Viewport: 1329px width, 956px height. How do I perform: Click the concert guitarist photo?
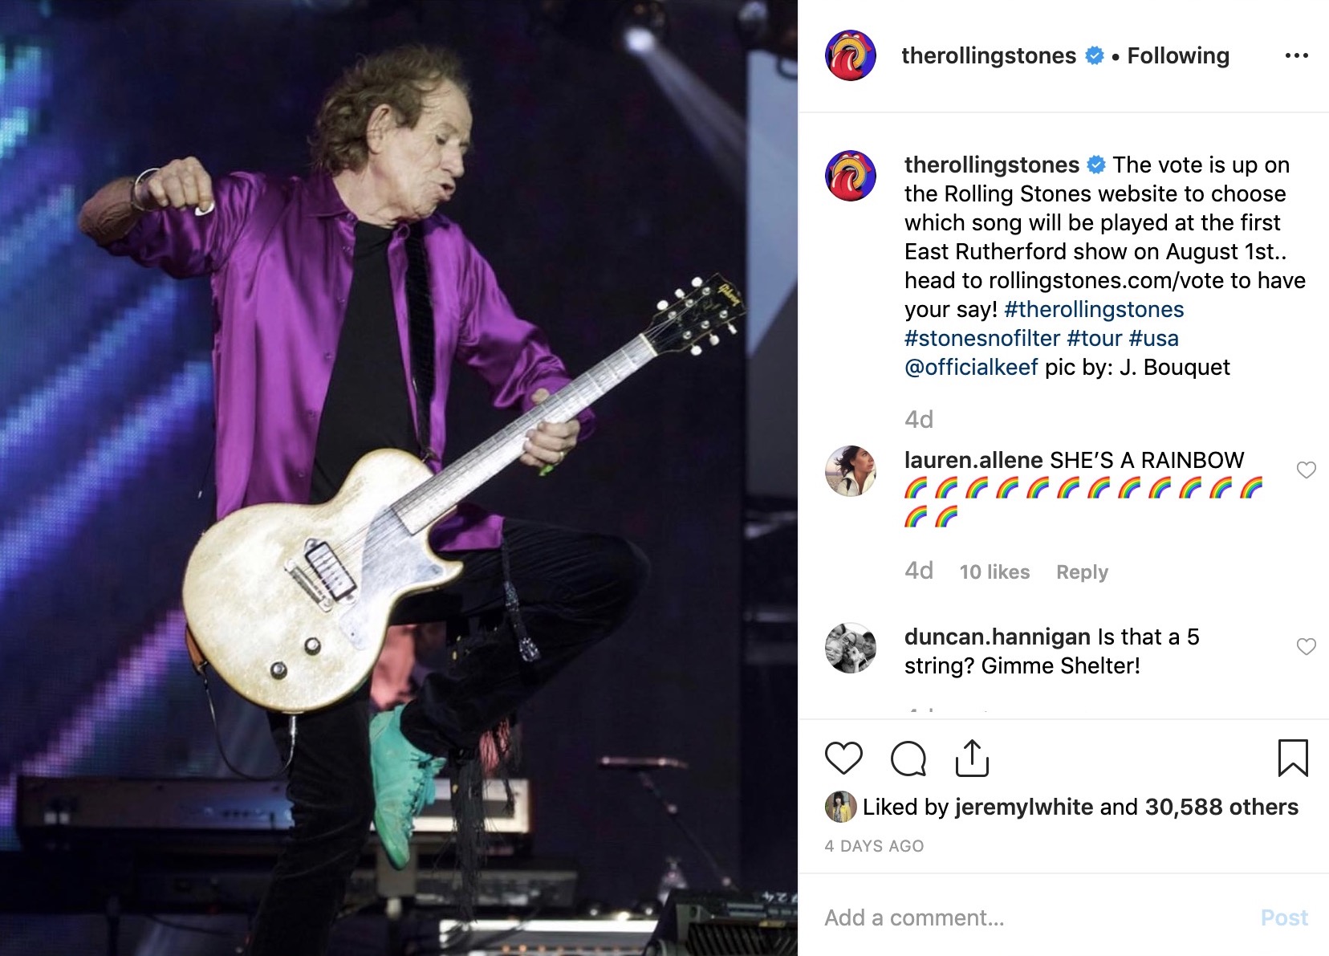point(399,478)
